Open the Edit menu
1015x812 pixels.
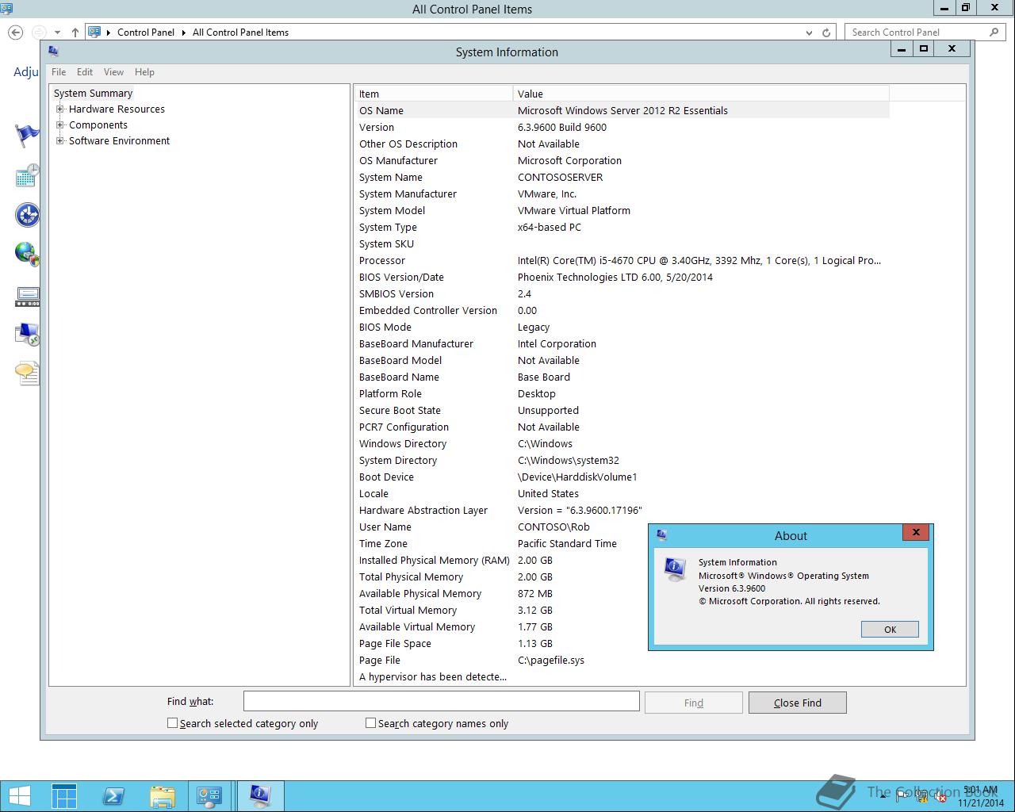(x=85, y=72)
